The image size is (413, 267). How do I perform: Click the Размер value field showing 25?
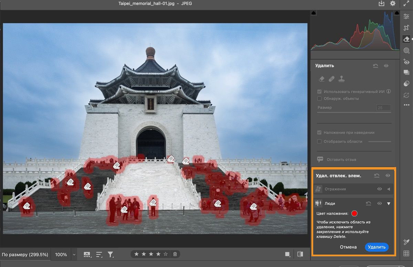[384, 107]
